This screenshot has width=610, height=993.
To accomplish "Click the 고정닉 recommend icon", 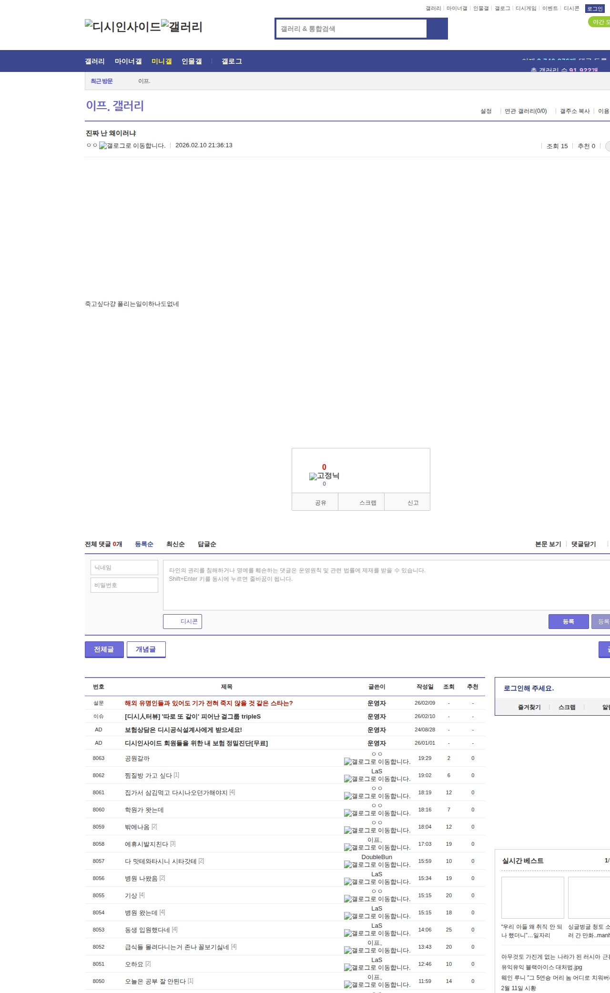I will pyautogui.click(x=325, y=476).
